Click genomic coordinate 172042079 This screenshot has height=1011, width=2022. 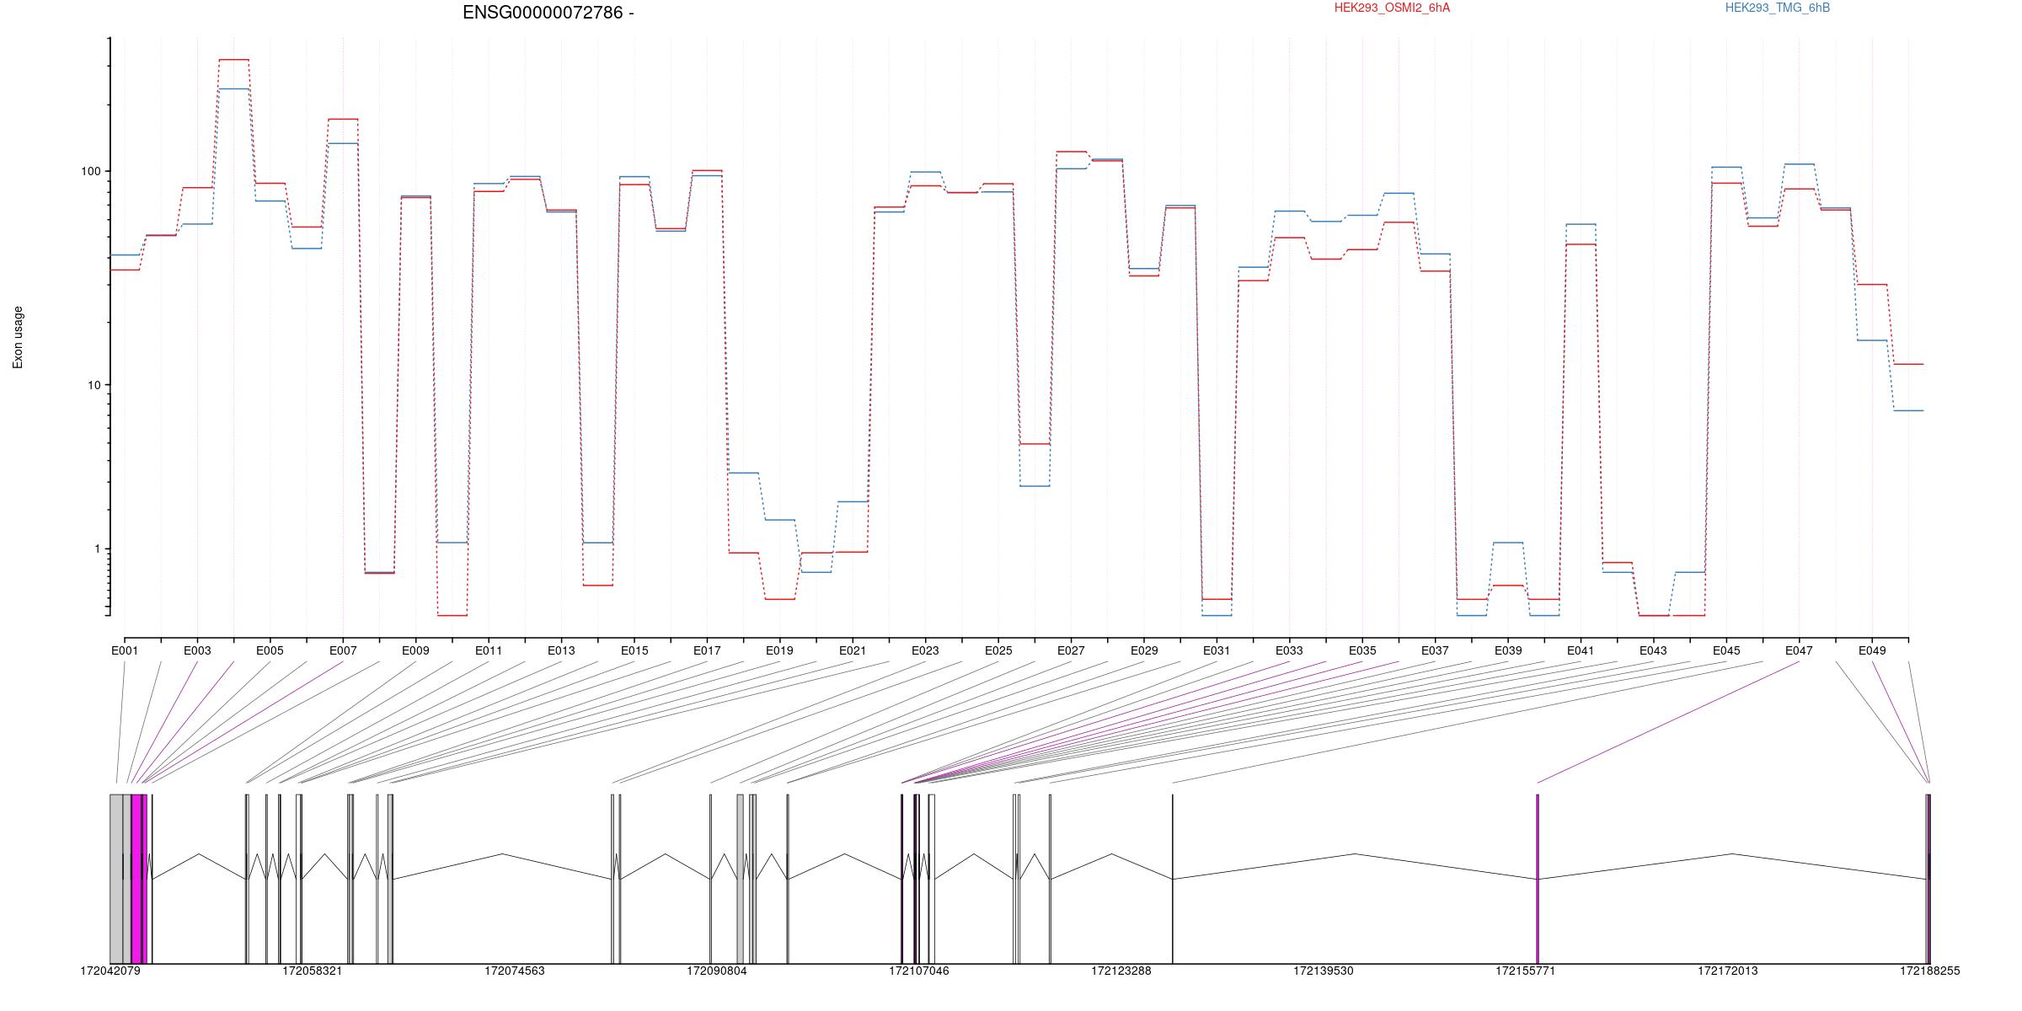[x=110, y=971]
